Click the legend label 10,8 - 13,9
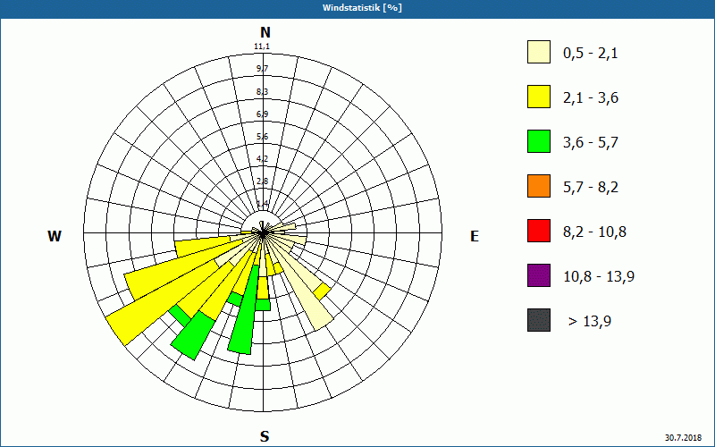Viewport: 715px width, 447px height. coord(599,277)
